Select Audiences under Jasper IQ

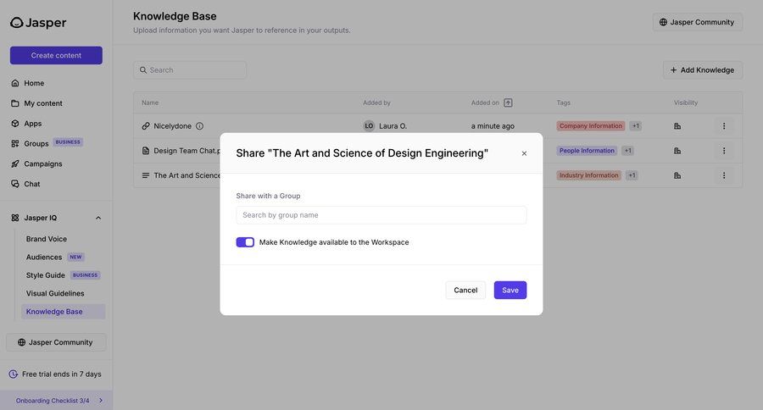coord(44,257)
